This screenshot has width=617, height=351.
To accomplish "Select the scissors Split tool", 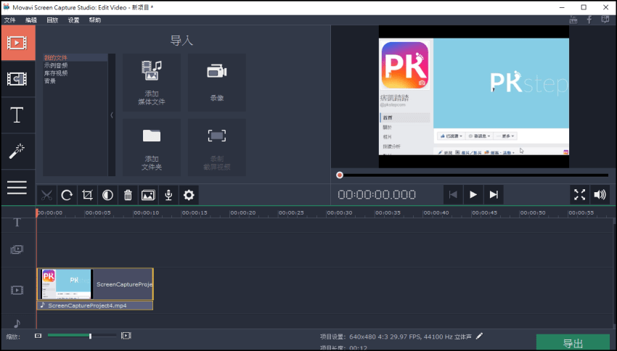I will [x=47, y=195].
